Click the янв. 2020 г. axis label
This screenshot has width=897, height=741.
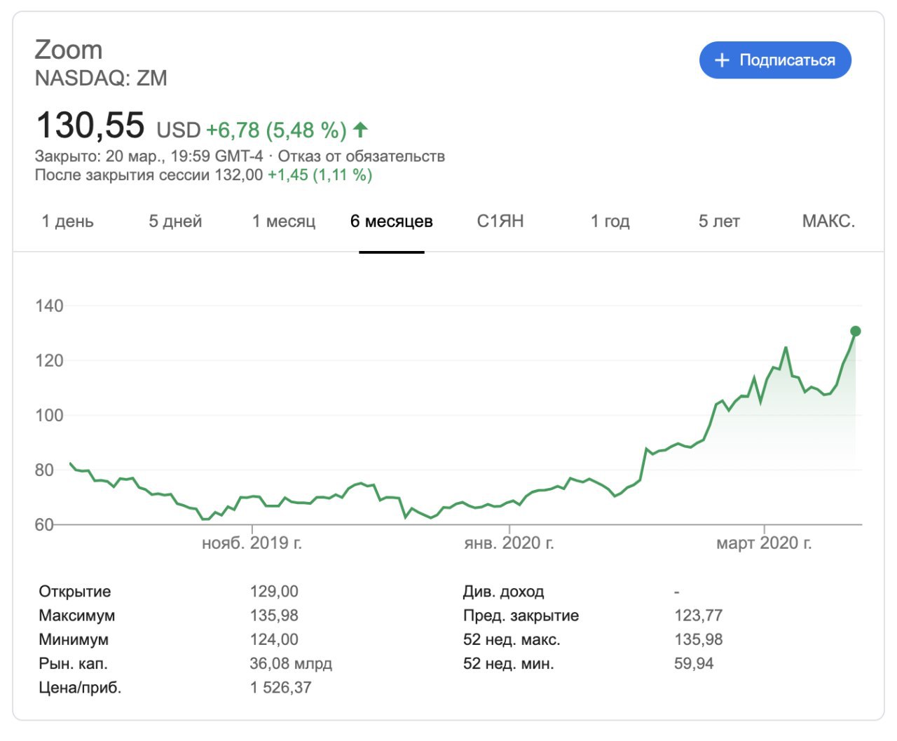[509, 543]
